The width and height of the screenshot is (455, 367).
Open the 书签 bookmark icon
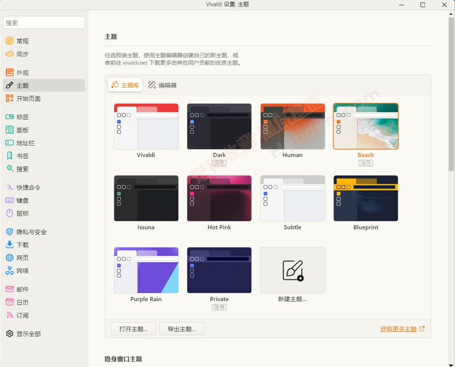10,156
